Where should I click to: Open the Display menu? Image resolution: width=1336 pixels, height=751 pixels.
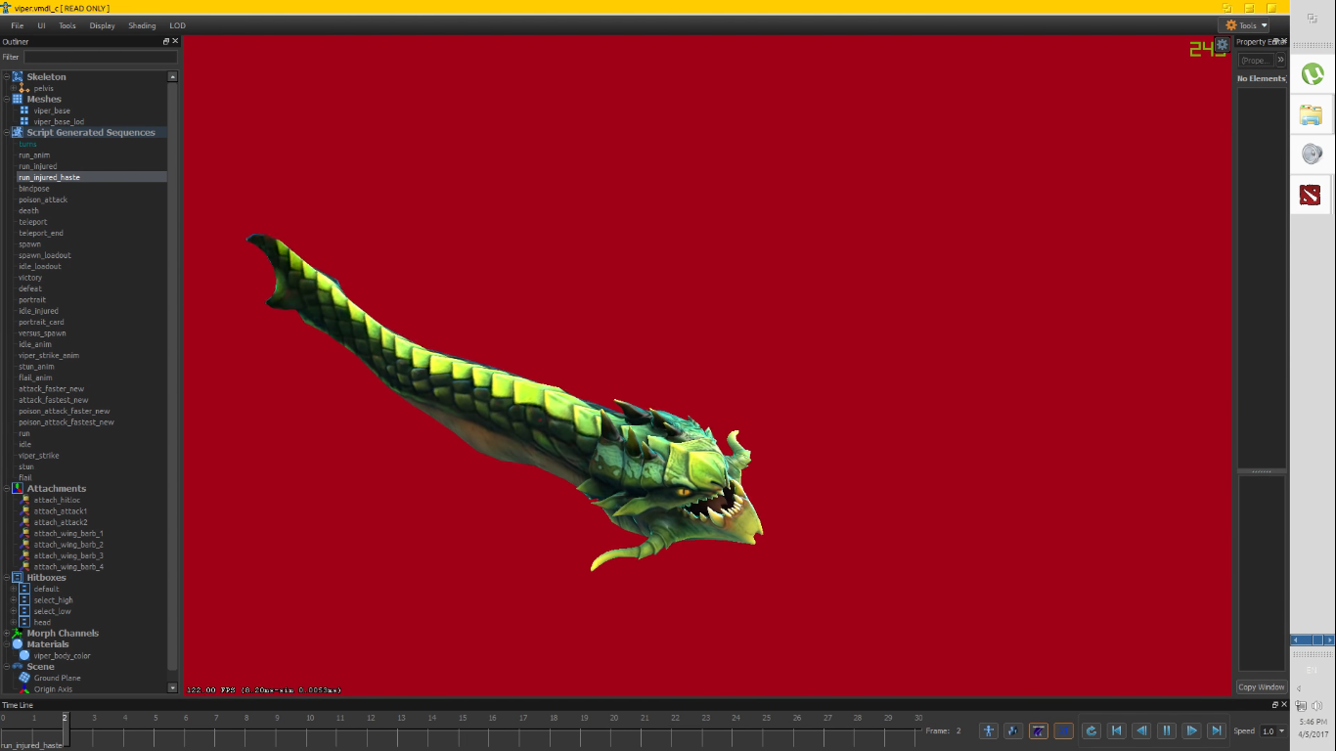pyautogui.click(x=102, y=25)
